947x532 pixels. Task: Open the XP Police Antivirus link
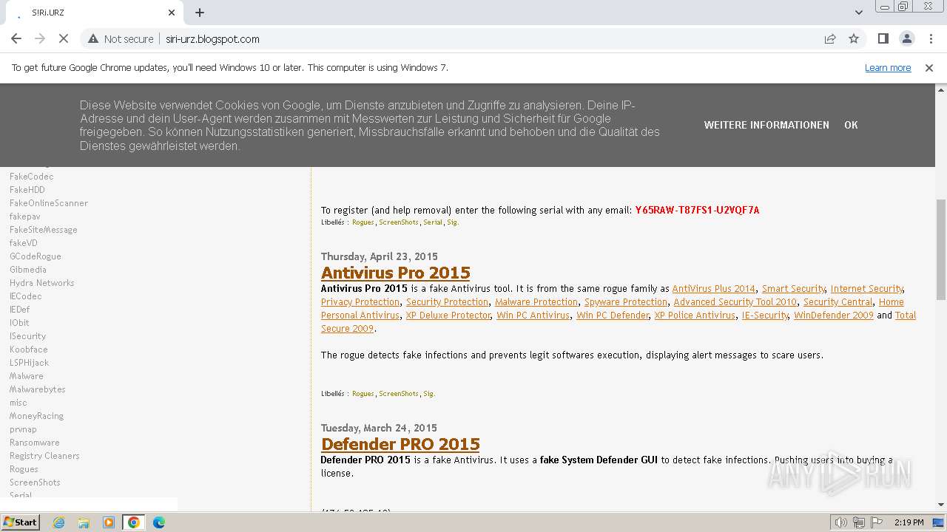point(695,316)
